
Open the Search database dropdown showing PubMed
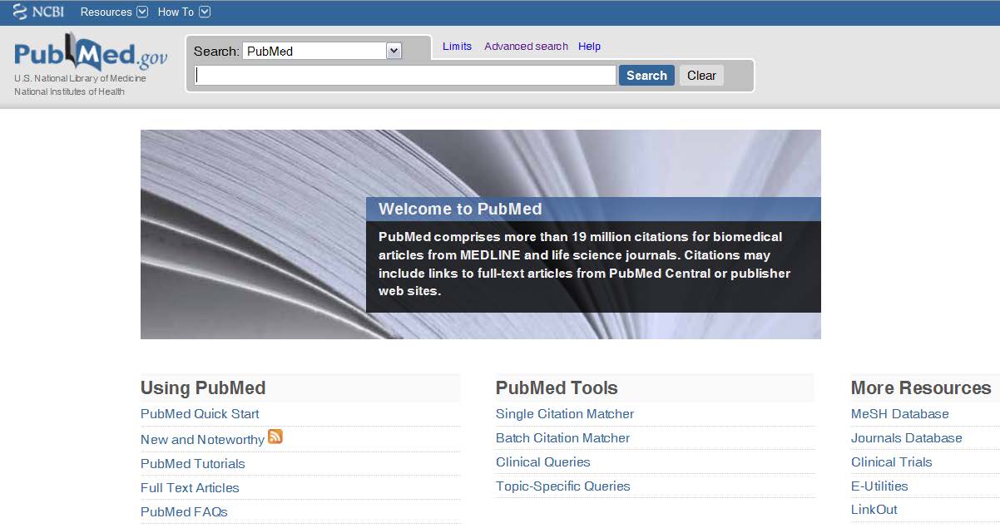(x=322, y=51)
